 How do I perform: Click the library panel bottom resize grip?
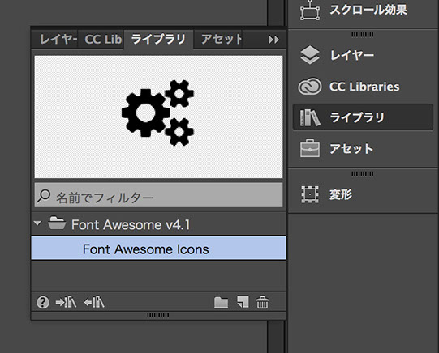tap(158, 315)
